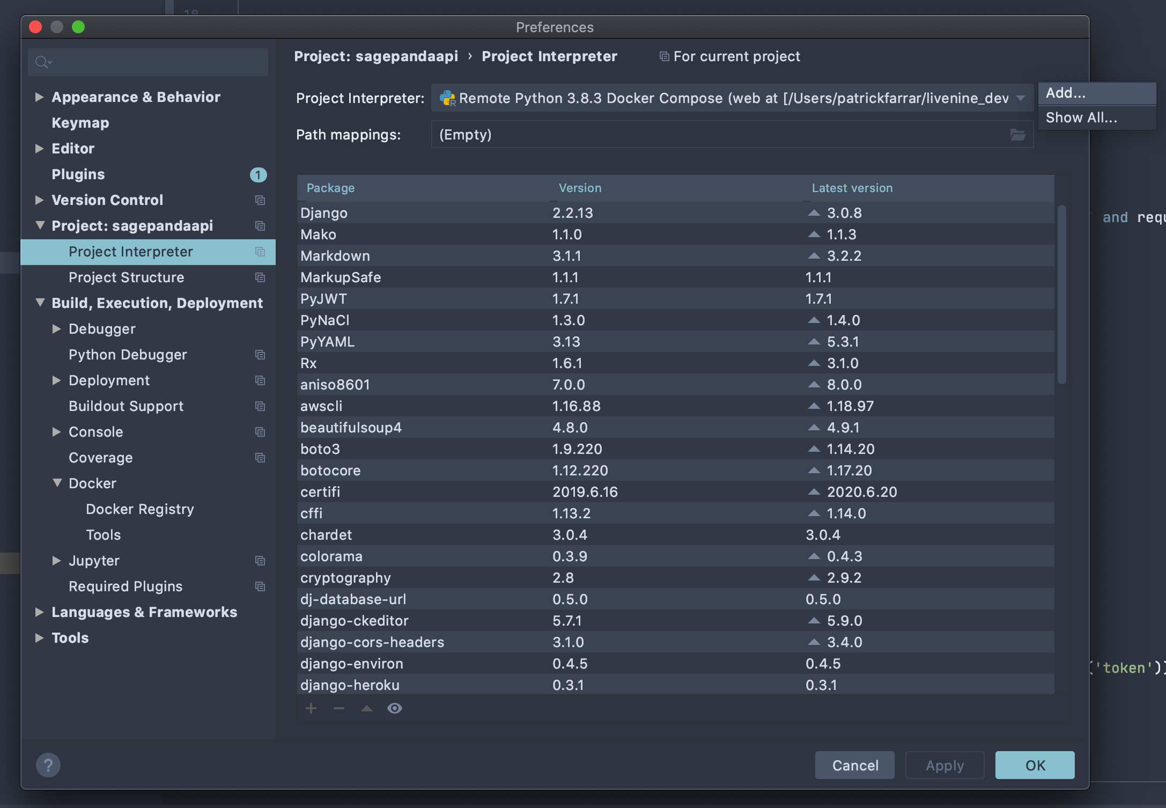This screenshot has width=1166, height=808.
Task: Select the django-cors-headers package row
Action: (x=676, y=642)
